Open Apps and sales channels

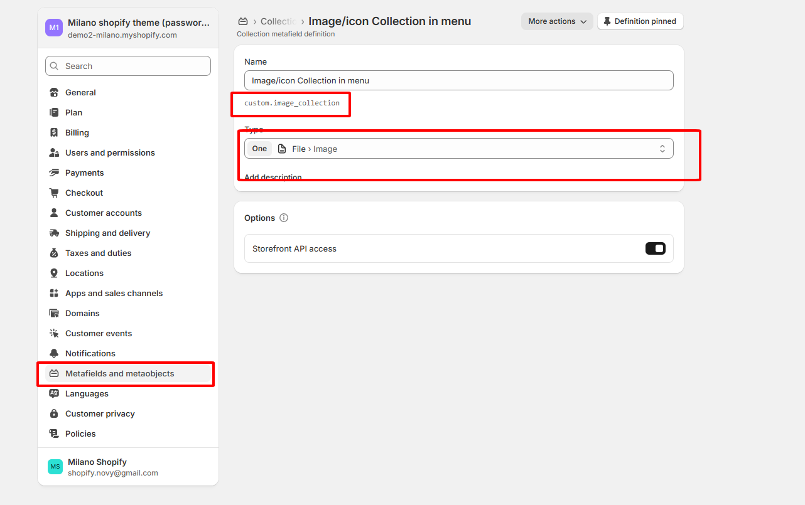(x=114, y=293)
